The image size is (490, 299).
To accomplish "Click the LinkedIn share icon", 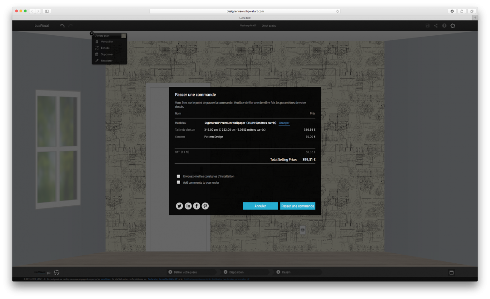I will pos(188,206).
